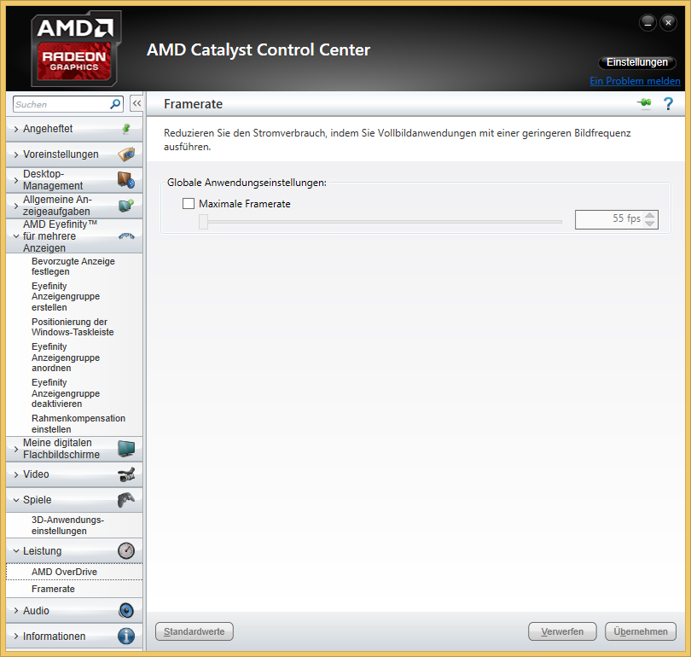
Task: Open Bevorzugte Anzeige festlegen
Action: (x=73, y=266)
